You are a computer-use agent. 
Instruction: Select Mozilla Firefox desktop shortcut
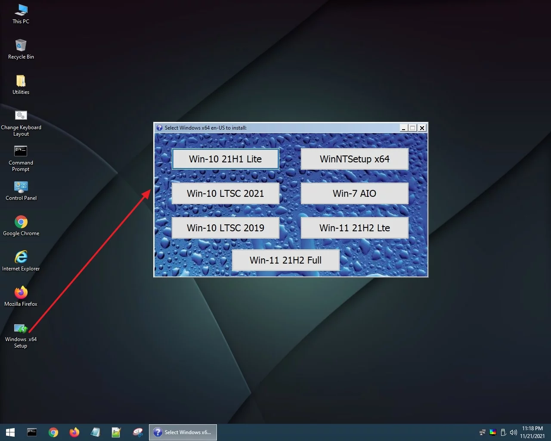21,297
